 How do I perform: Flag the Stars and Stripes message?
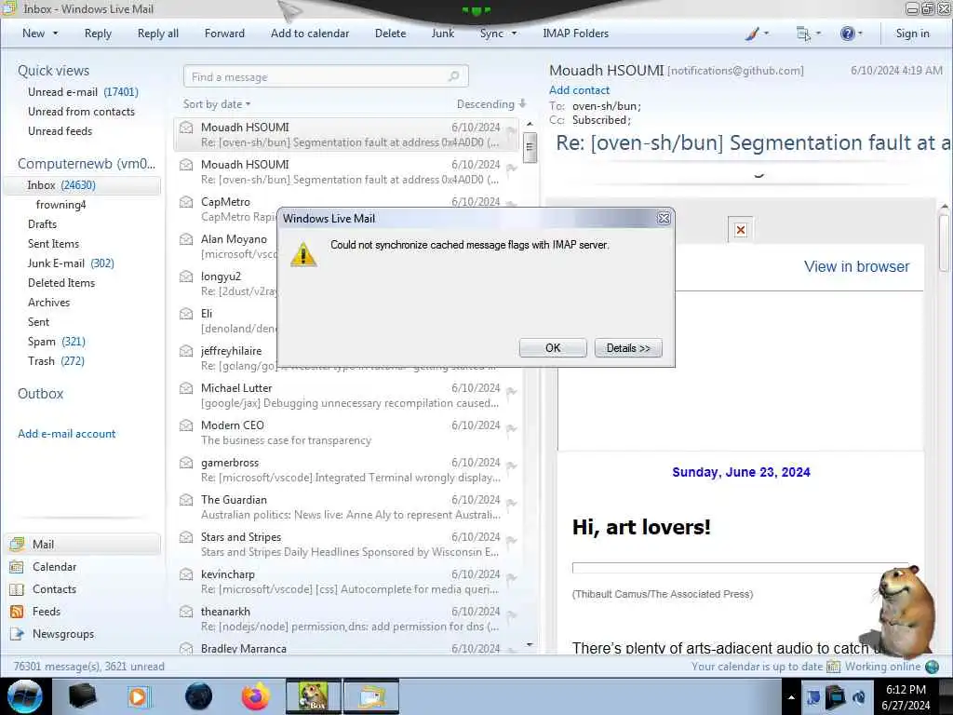512,541
